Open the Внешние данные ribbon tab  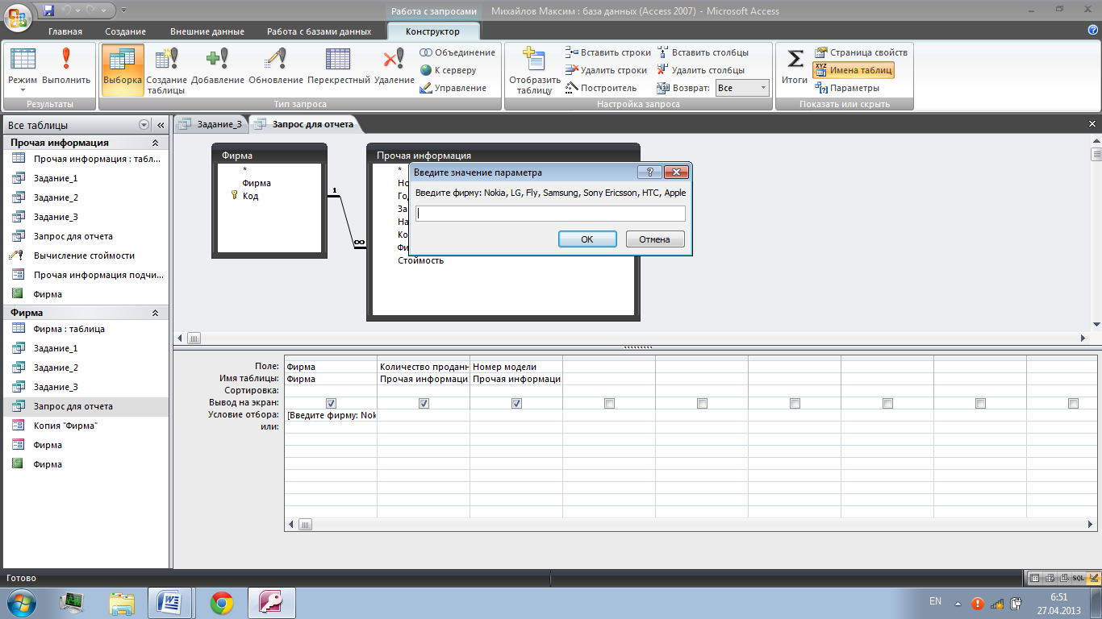[x=207, y=31]
